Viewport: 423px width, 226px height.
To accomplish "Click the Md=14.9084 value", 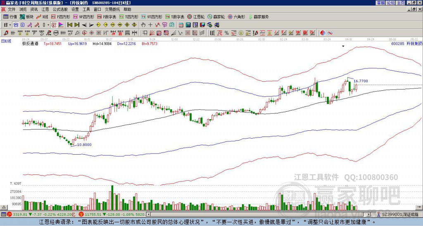I will pos(102,43).
